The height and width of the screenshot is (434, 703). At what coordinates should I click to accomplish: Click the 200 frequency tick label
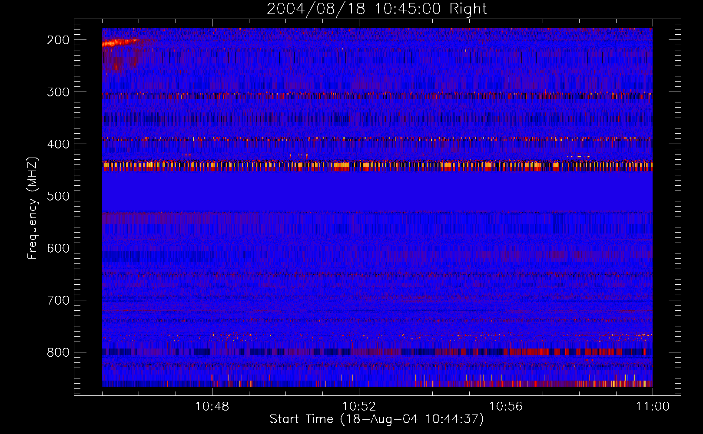tap(58, 40)
